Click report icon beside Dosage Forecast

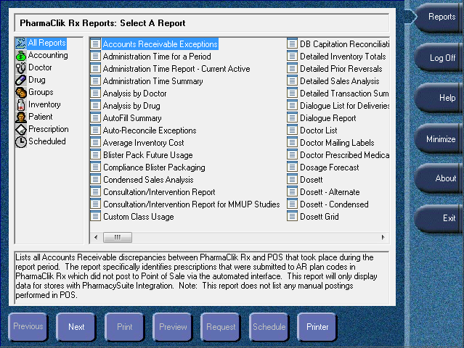coord(292,167)
